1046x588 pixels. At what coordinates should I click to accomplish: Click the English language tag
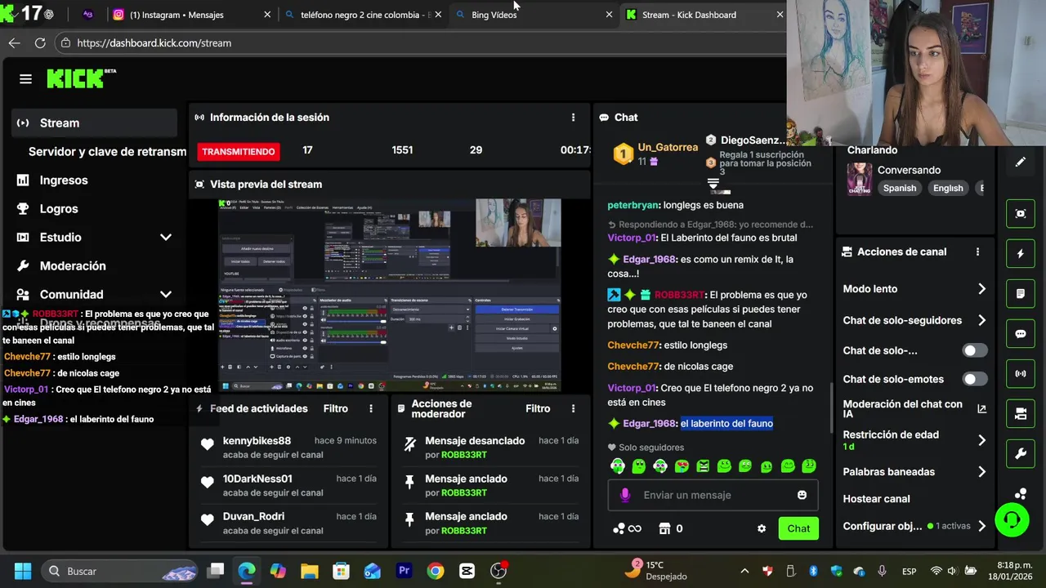[x=948, y=188]
